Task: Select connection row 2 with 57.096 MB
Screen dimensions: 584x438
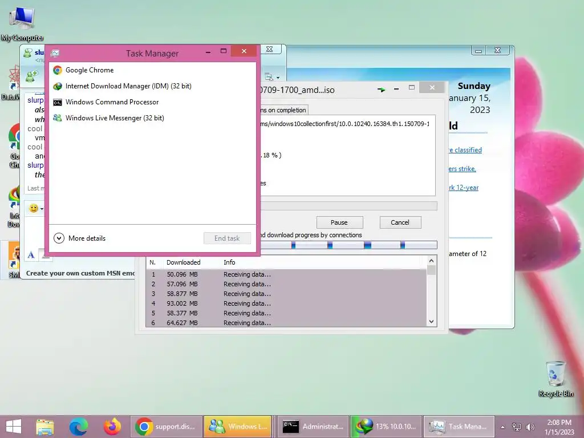Action: 286,284
